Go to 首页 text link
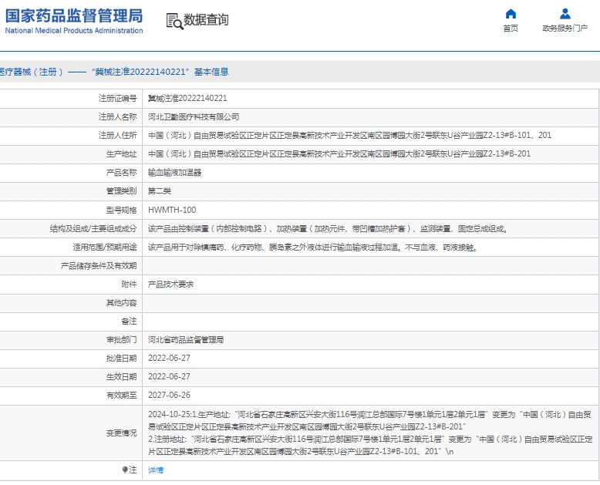The width and height of the screenshot is (600, 485). click(511, 29)
